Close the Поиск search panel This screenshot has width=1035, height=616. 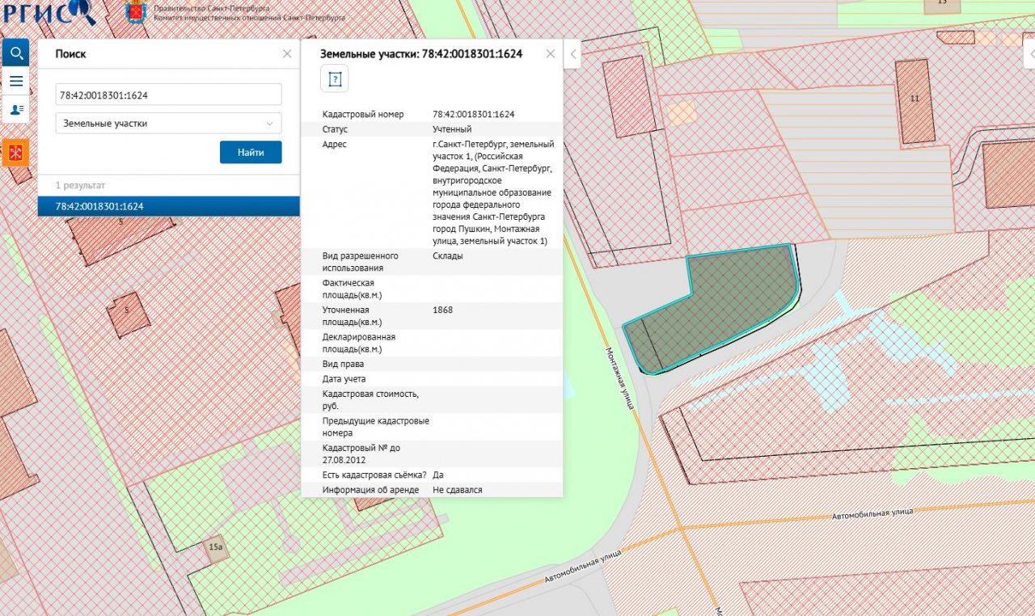pyautogui.click(x=287, y=54)
